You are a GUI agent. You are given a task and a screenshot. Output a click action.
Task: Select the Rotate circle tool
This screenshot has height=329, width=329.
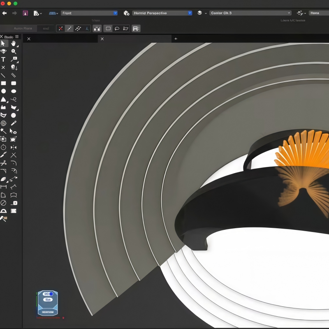(3, 147)
